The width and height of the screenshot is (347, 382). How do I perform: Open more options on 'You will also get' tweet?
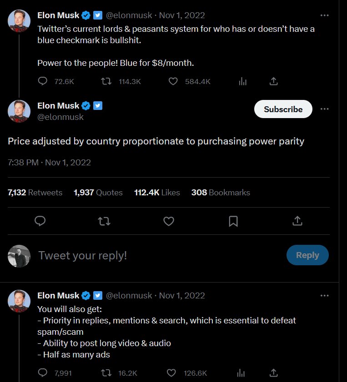click(x=324, y=296)
